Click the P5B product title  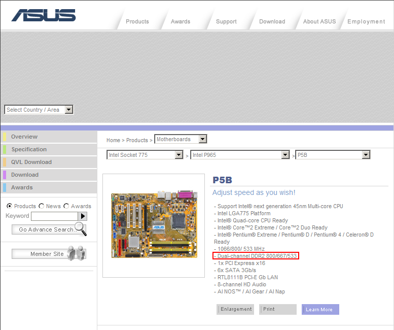pos(223,180)
